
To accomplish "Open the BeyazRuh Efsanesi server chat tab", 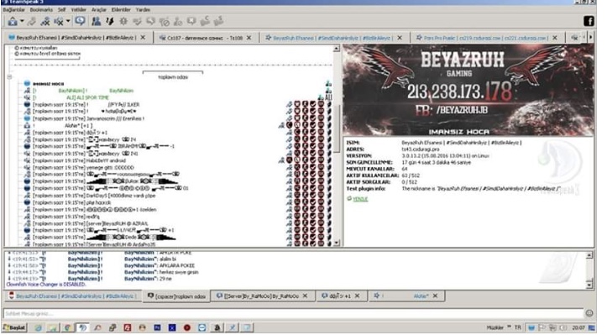I will [72, 296].
